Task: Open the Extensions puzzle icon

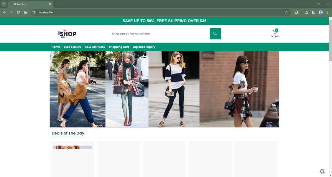Action: (296, 12)
